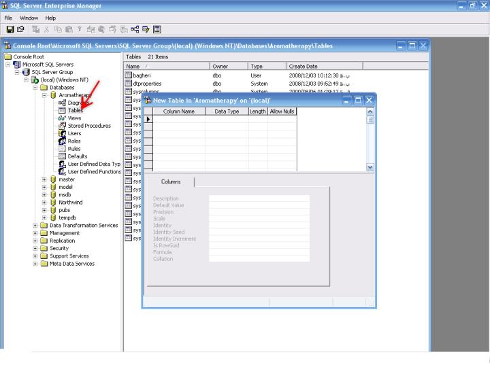This screenshot has height=367, width=490.
Task: Open the File menu
Action: (8, 18)
